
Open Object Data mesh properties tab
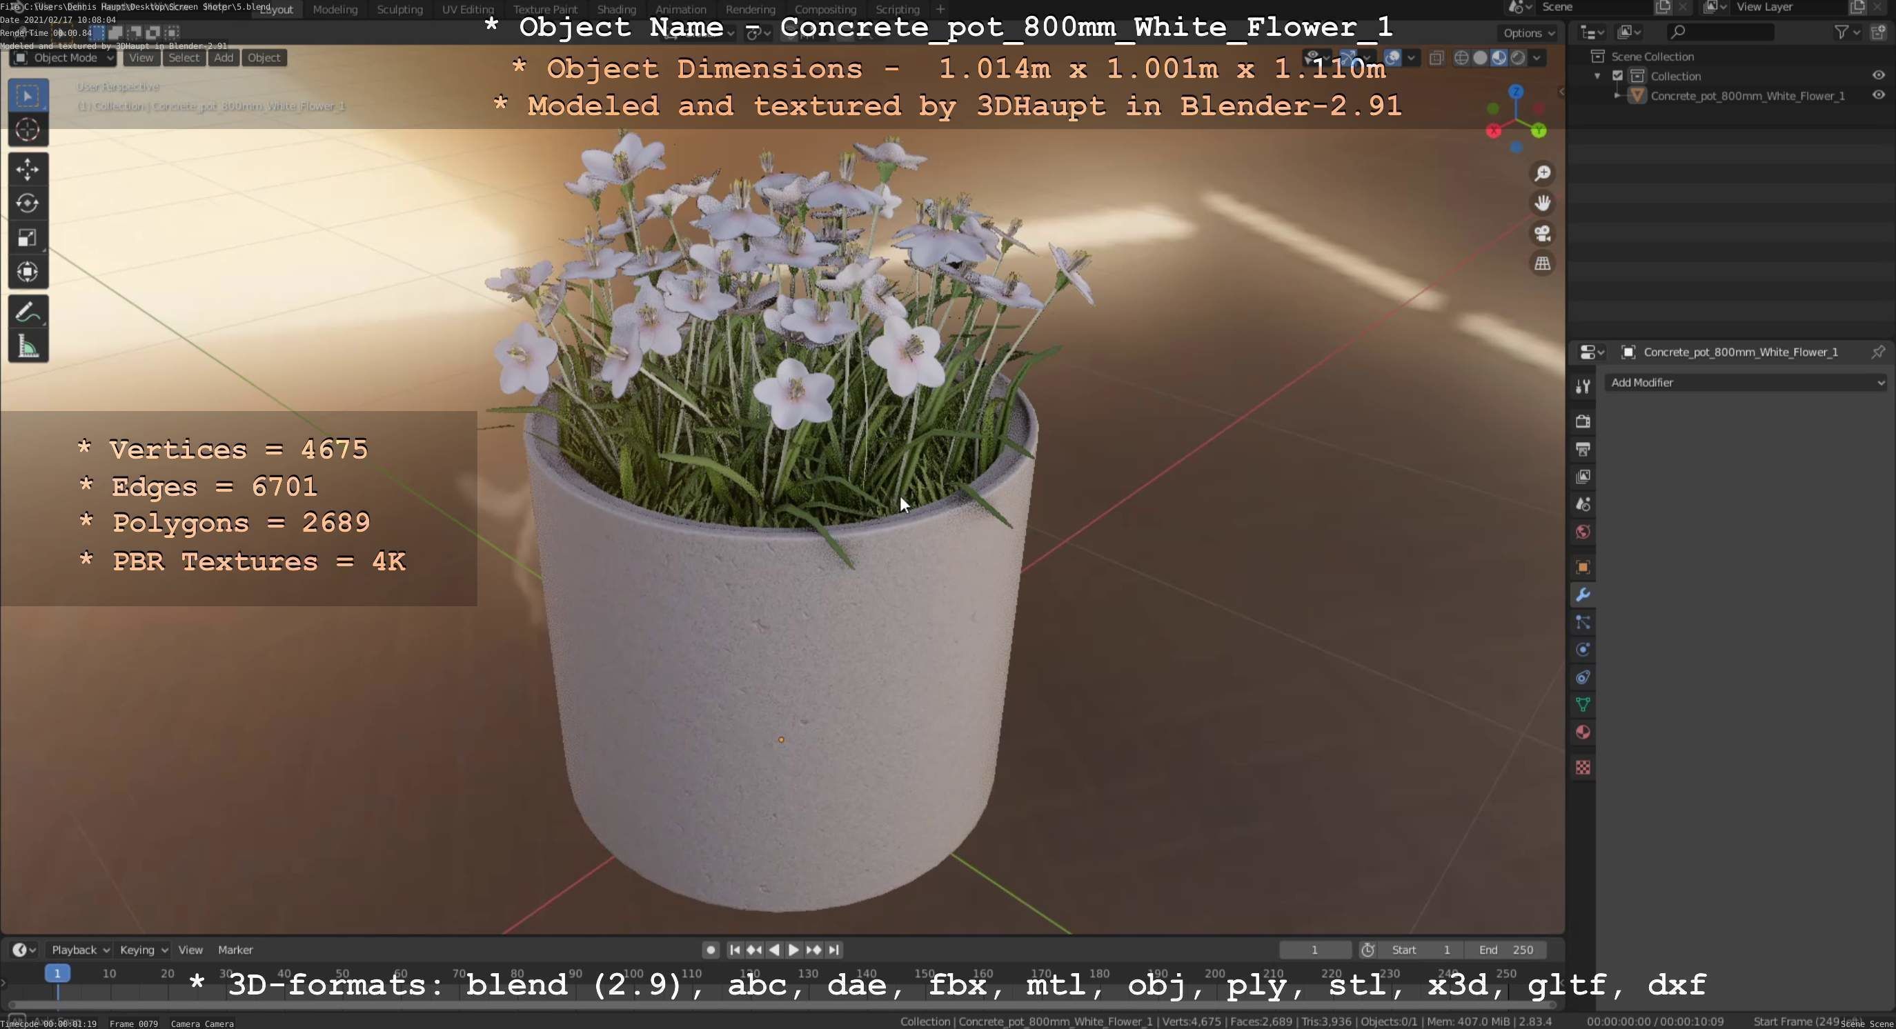(1583, 705)
